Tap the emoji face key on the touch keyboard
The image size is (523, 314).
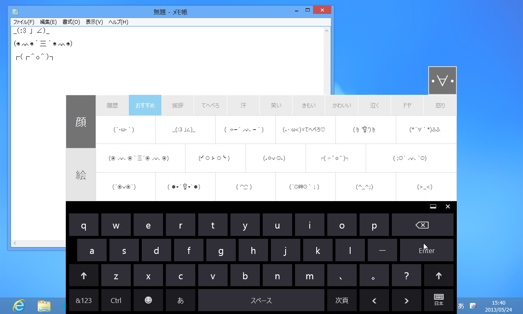click(x=148, y=300)
